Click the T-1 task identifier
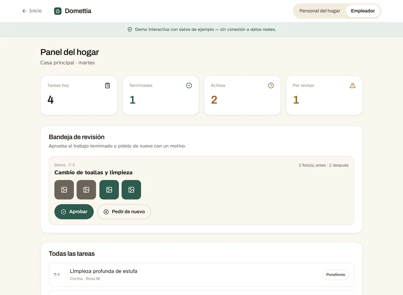 point(56,275)
